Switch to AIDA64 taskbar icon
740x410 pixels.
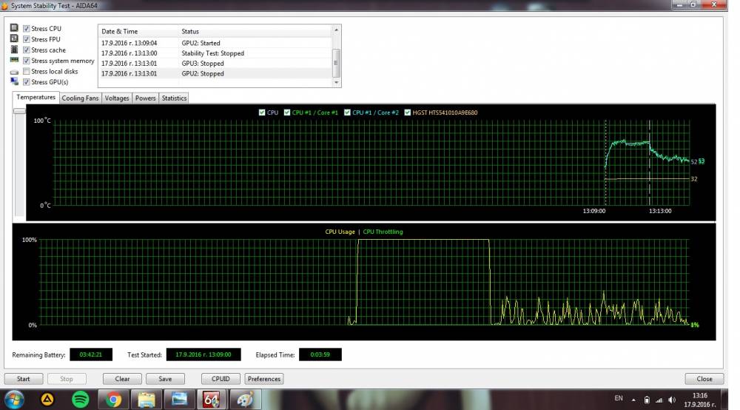coord(212,400)
